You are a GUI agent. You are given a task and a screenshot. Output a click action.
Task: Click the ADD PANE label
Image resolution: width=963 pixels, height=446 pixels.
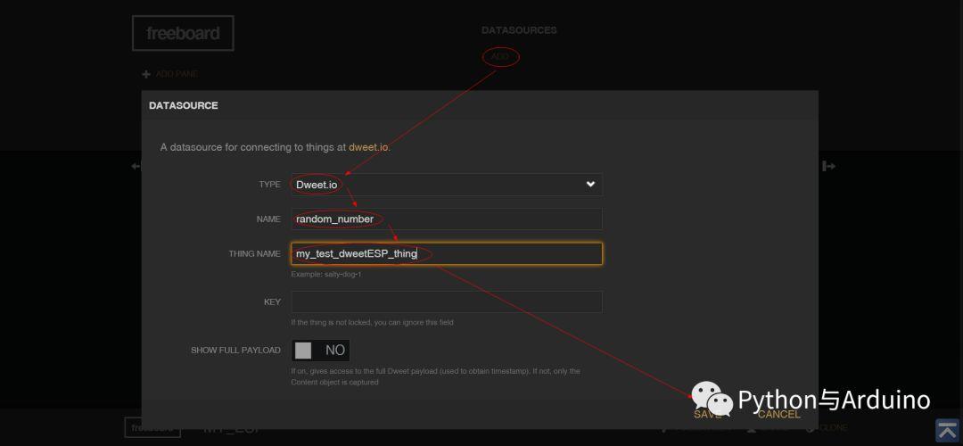[177, 74]
